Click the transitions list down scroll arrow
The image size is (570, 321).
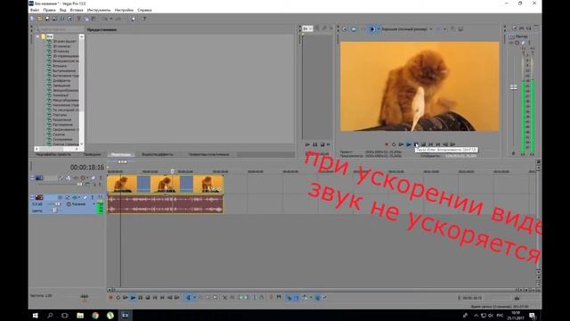coord(81,144)
